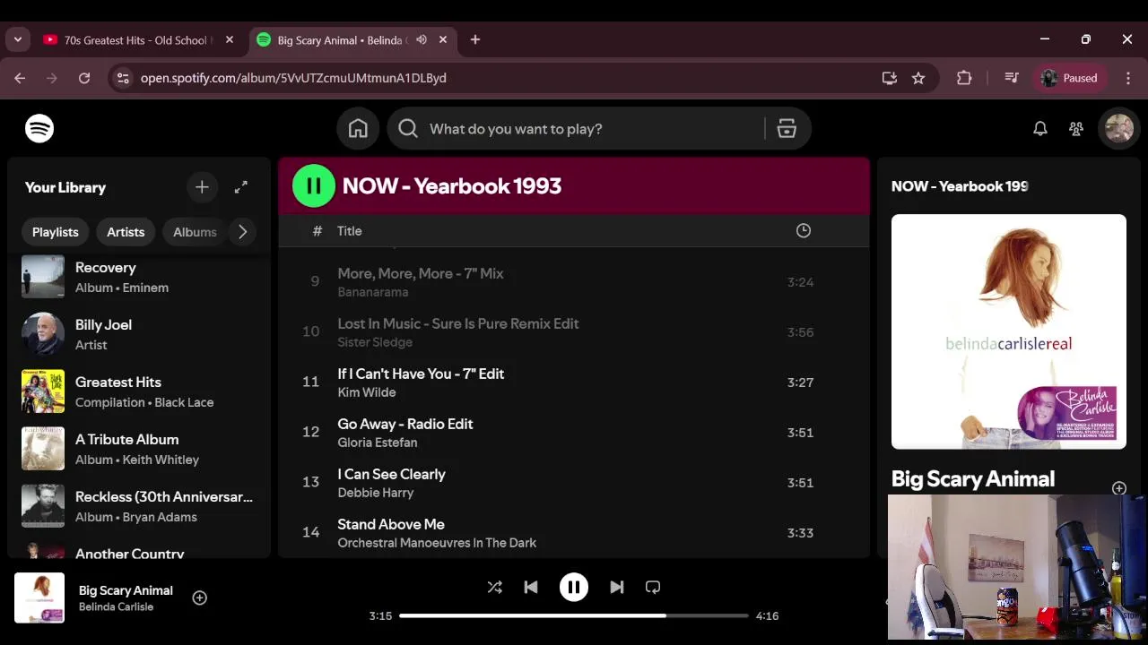Play track 13 I Can See Clearly
The width and height of the screenshot is (1148, 645).
(574, 483)
